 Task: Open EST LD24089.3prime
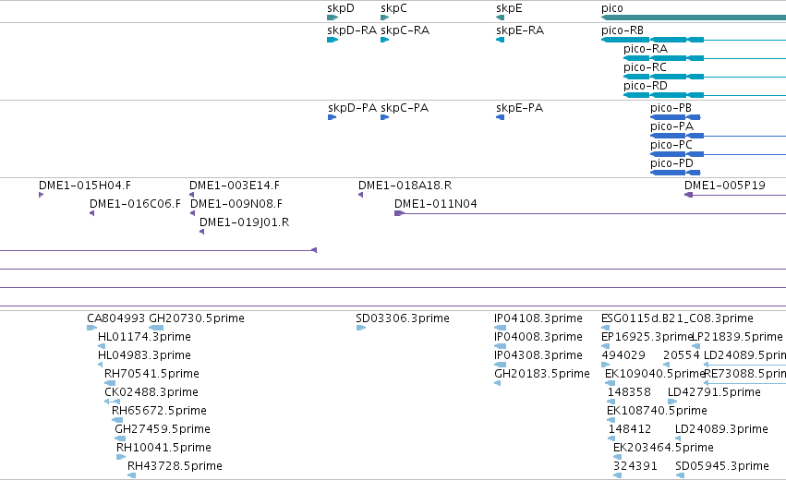coord(721,430)
